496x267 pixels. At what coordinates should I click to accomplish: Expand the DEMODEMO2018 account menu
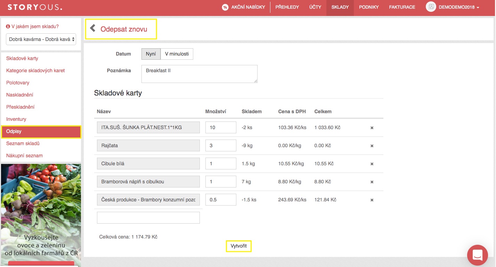pyautogui.click(x=459, y=7)
